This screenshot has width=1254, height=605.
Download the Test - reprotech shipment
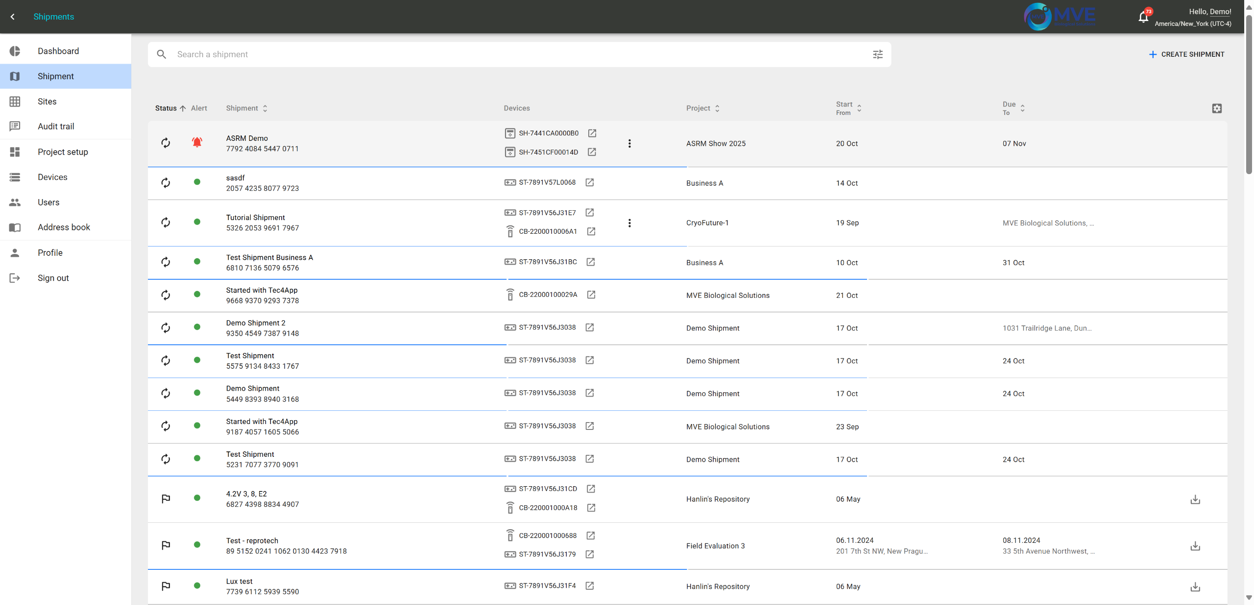[1195, 546]
